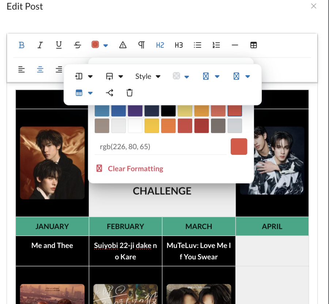Viewport: 329px width, 304px height.
Task: Insert a numbered list
Action: click(216, 45)
